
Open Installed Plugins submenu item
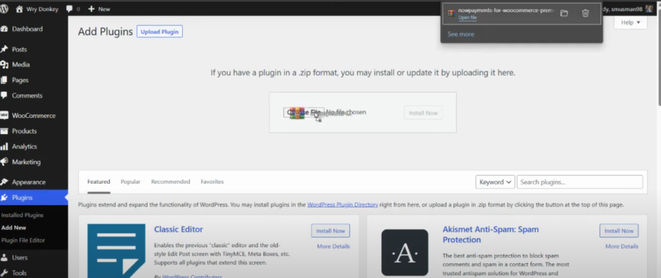(x=23, y=215)
